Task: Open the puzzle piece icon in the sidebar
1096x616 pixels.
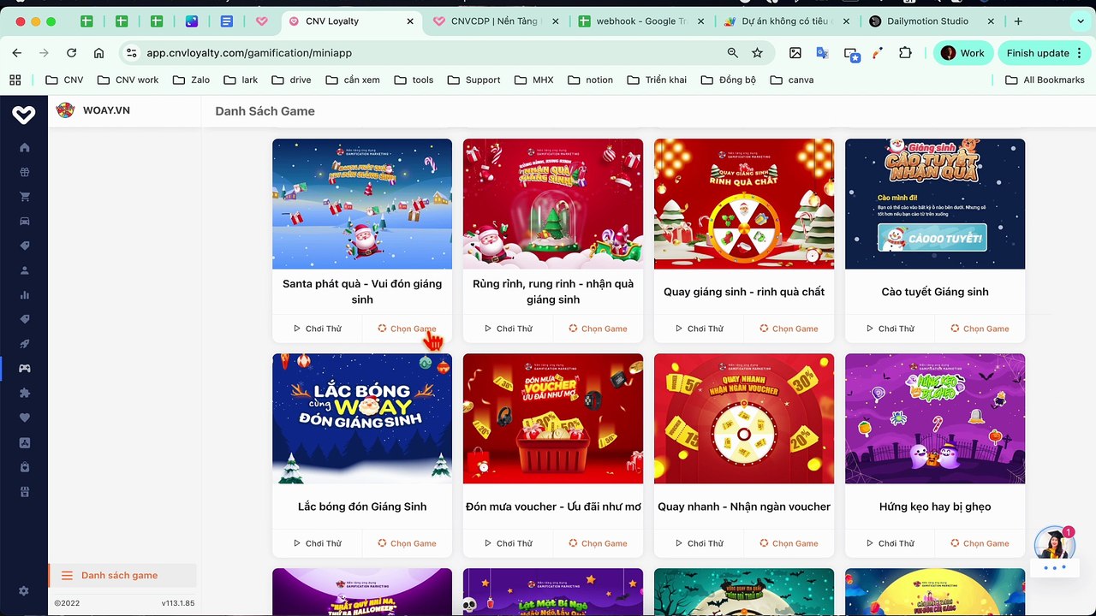Action: pos(24,394)
